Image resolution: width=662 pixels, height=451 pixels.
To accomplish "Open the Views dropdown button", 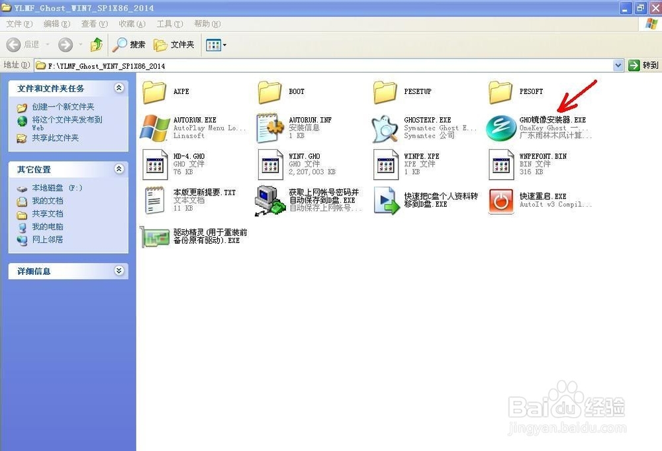I will point(216,45).
